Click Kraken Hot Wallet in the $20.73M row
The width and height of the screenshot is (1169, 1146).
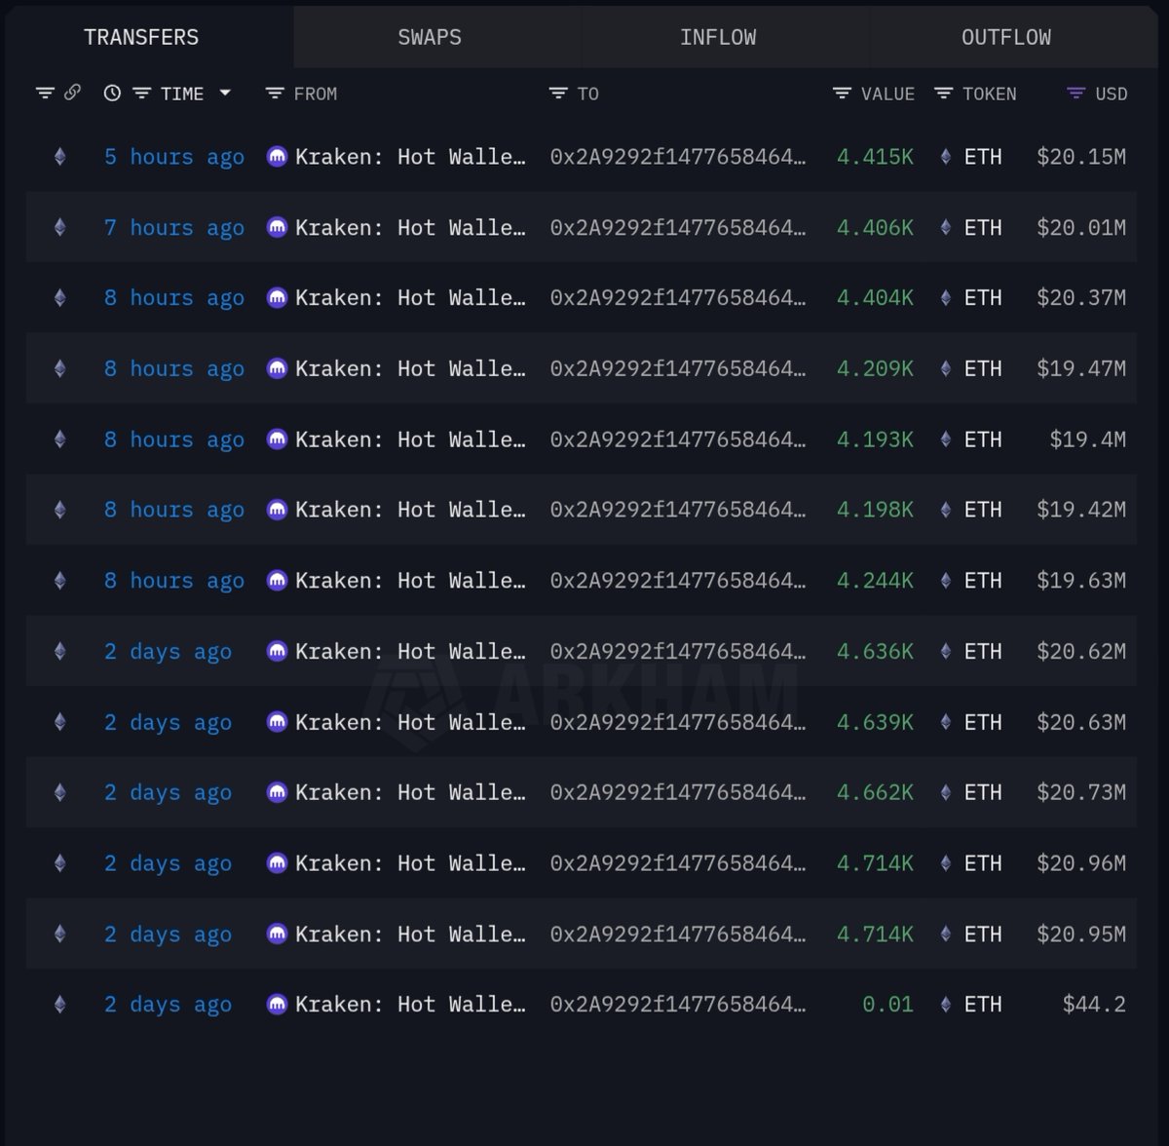click(410, 792)
